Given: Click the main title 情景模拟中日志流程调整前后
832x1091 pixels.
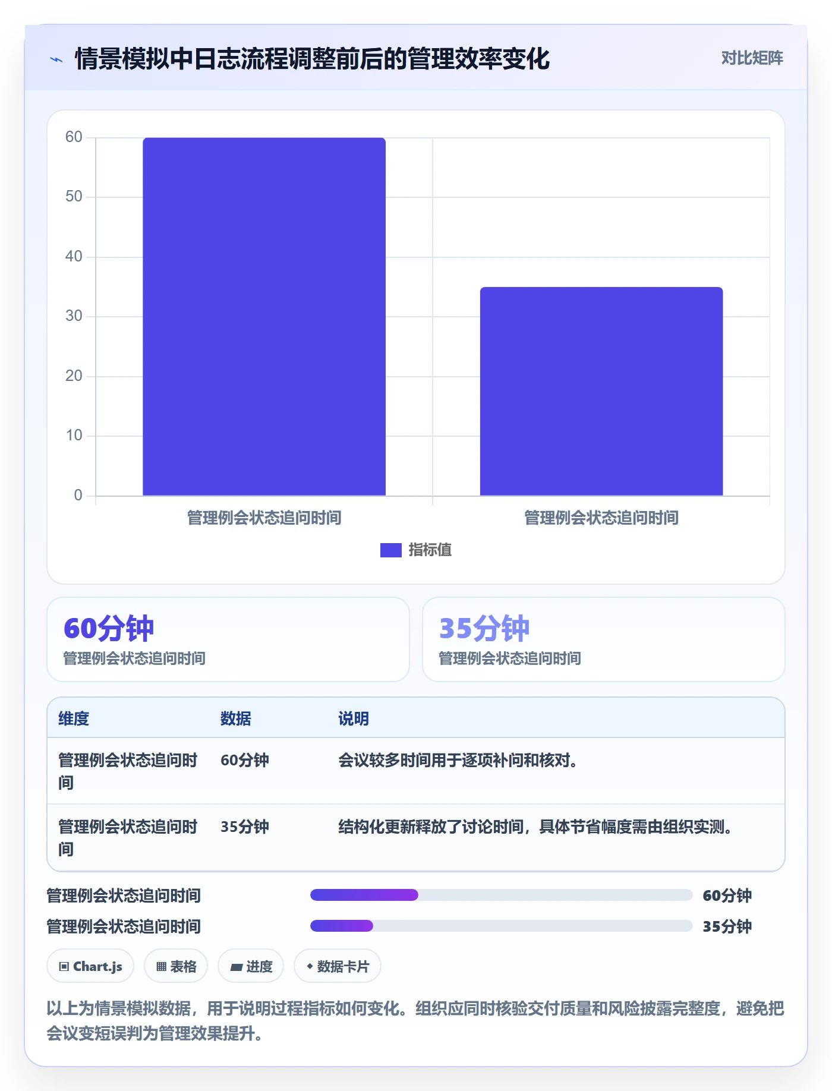Looking at the screenshot, I should click(313, 59).
